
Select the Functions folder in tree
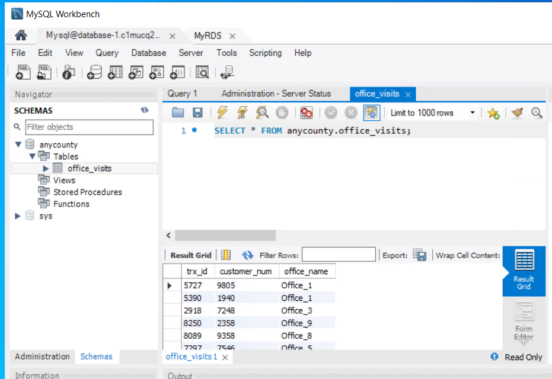(71, 204)
